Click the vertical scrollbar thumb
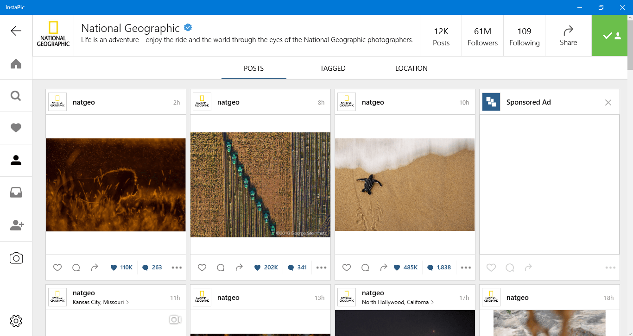633x336 pixels. coord(630,45)
